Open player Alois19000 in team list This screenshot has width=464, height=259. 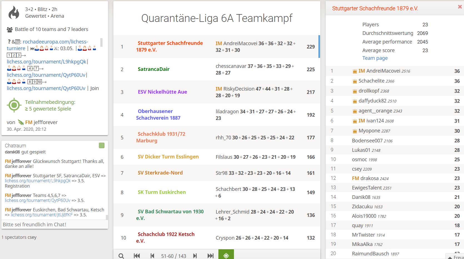(x=395, y=216)
